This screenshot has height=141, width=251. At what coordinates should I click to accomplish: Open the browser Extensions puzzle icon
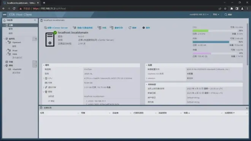(232, 8)
